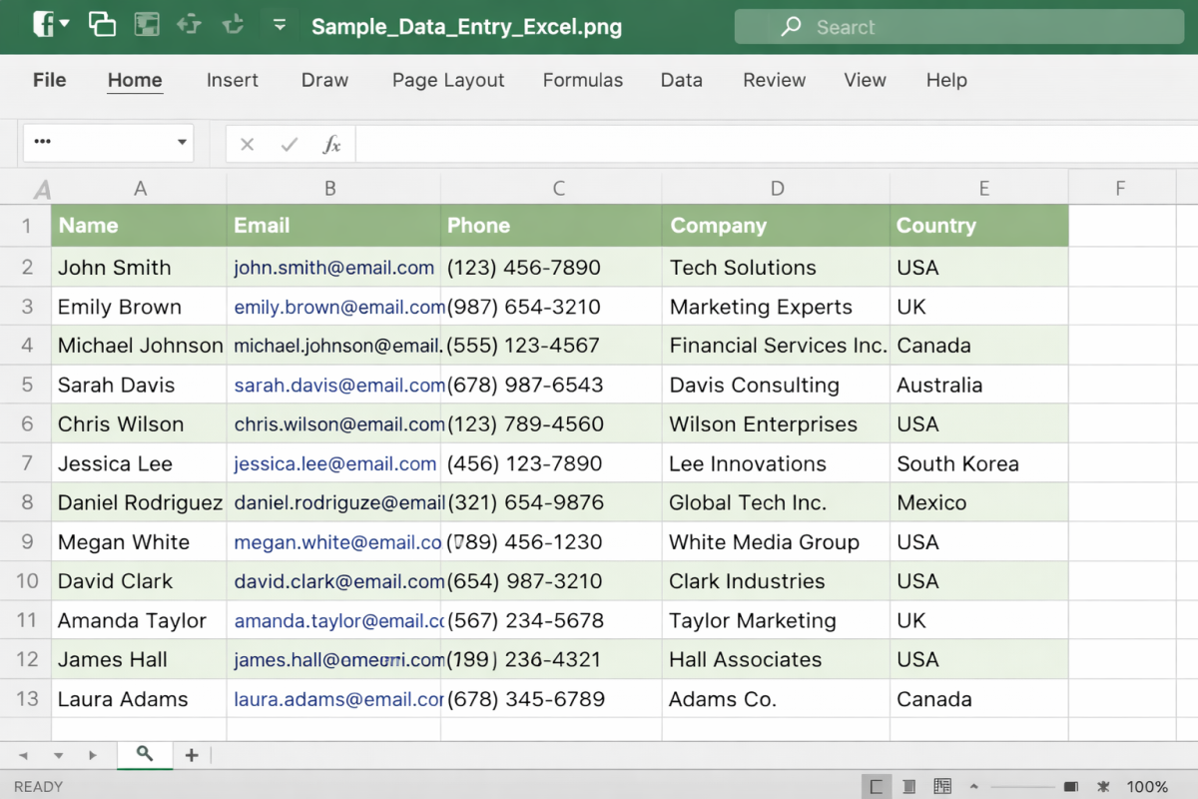Switch to the Page Layout ribbon tab

(448, 81)
